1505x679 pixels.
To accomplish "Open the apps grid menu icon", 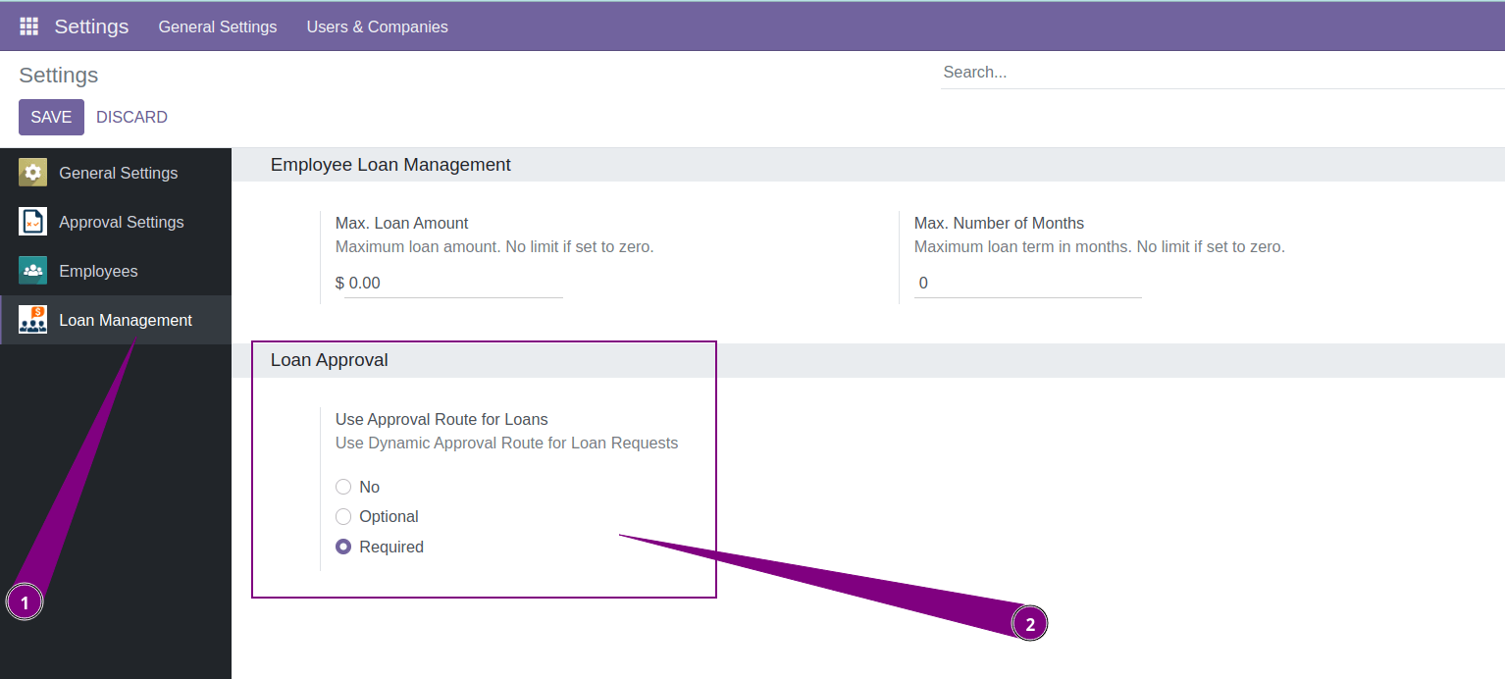I will coord(28,26).
